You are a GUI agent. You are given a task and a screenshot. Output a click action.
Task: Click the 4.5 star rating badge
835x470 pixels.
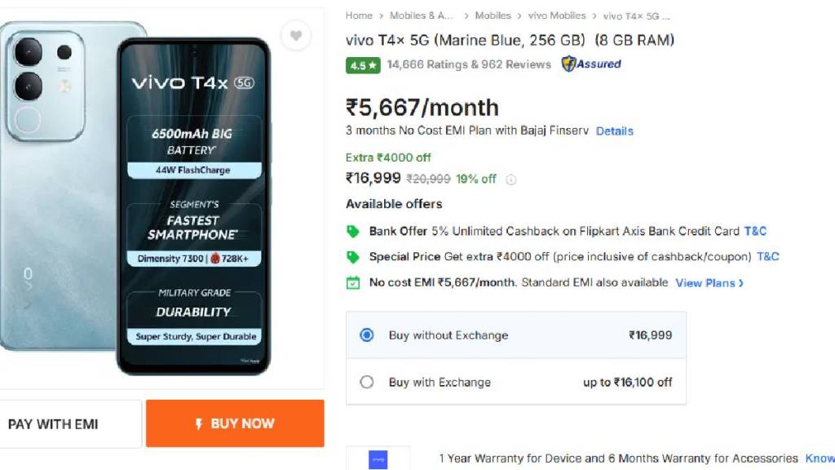(x=363, y=65)
